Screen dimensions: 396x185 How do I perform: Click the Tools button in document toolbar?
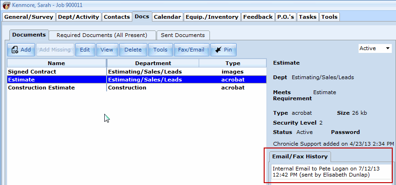[160, 50]
